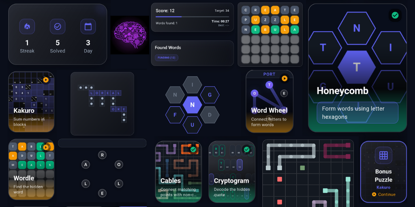Click the 'Time: 00:27' text
Screen dimensions: 415x207
pyautogui.click(x=220, y=21)
